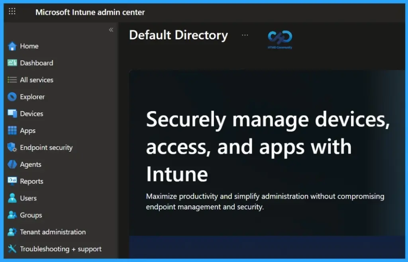Click the Agents icon
Viewport: 408px width, 262px height.
tap(12, 164)
